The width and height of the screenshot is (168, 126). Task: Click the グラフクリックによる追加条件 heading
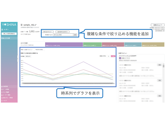click(x=128, y=56)
